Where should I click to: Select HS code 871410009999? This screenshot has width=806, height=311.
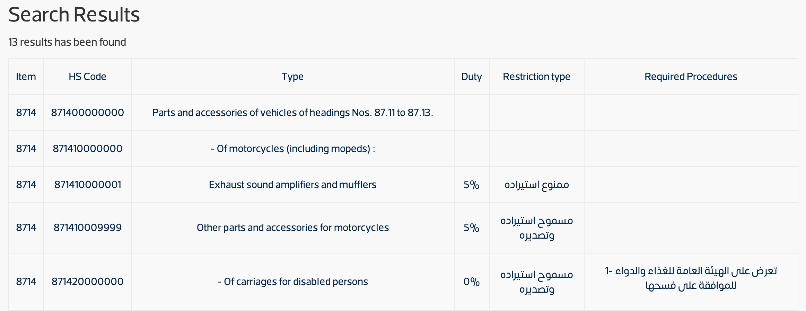tap(87, 228)
